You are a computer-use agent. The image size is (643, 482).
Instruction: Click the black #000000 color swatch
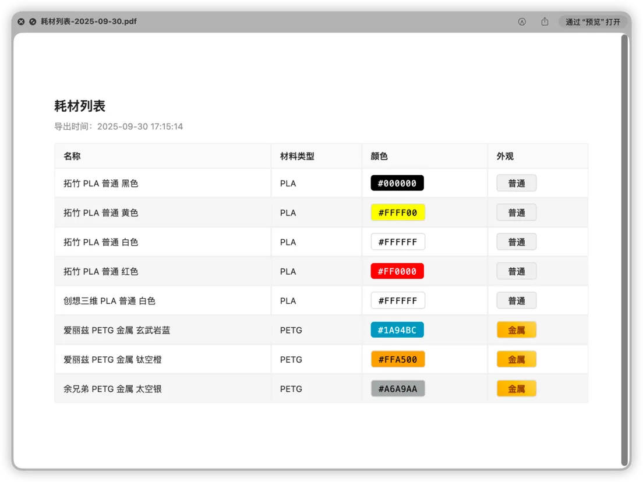[x=397, y=183]
